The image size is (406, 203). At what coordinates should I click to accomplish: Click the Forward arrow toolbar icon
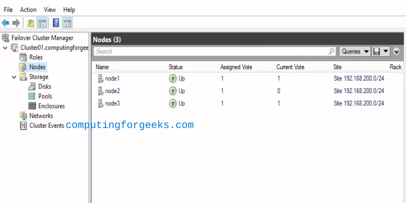click(16, 23)
